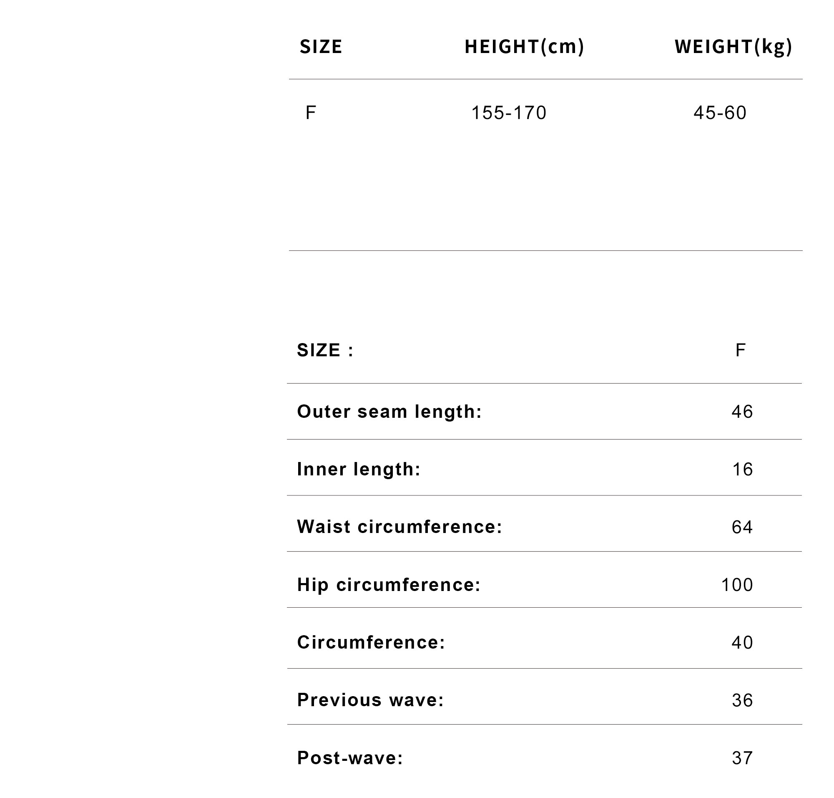Select the outer seam length value 46
Viewport: 834px width, 798px height.
(742, 412)
